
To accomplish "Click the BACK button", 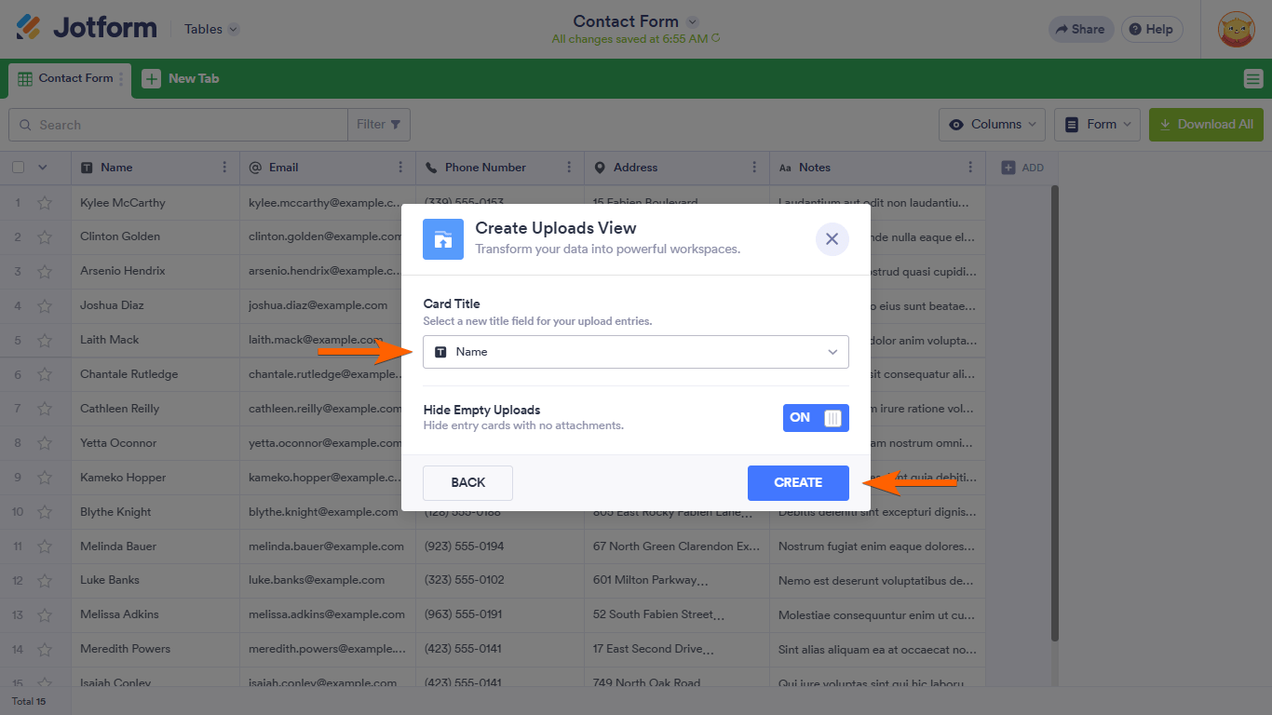I will [467, 482].
